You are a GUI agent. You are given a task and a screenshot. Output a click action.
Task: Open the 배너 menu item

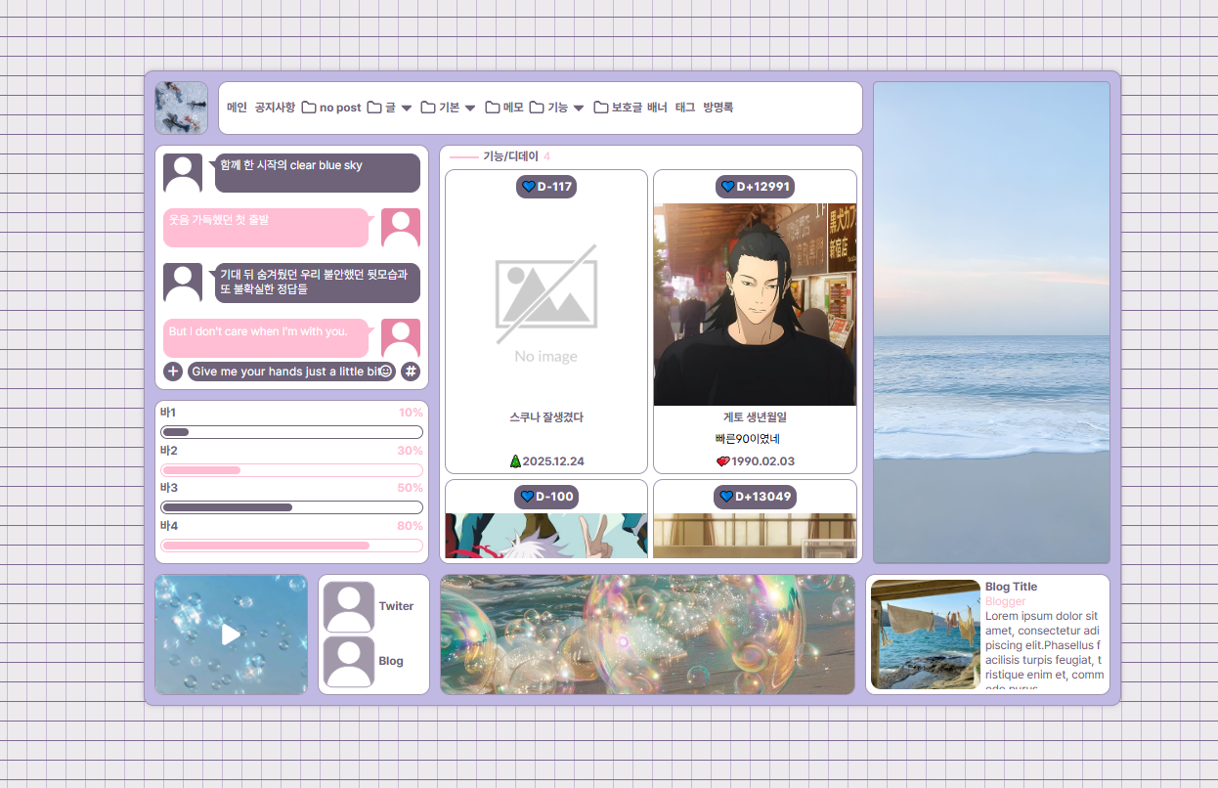[x=657, y=108]
